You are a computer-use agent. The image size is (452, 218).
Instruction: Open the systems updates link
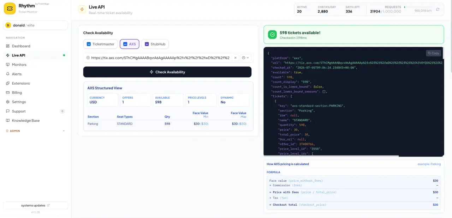point(35,206)
